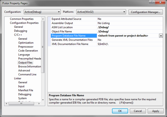The height and width of the screenshot is (117, 167).
Task: Select the Program Database File Name property
Action: pyautogui.click(x=74, y=36)
